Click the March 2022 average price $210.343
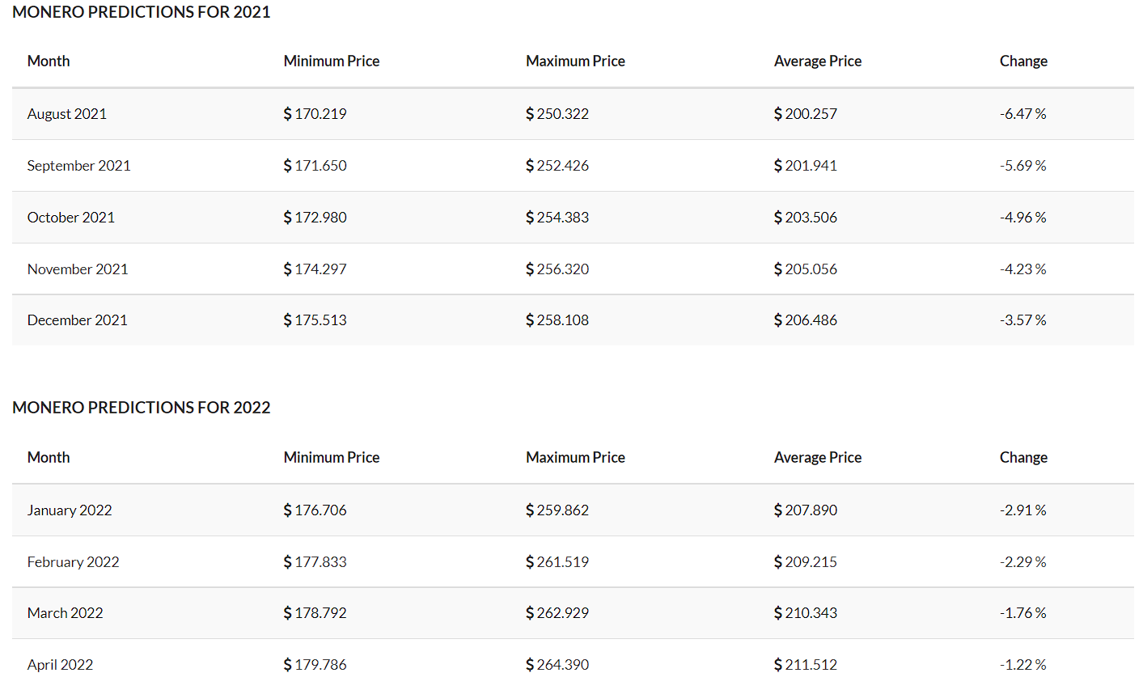This screenshot has height=690, width=1143. coord(805,613)
